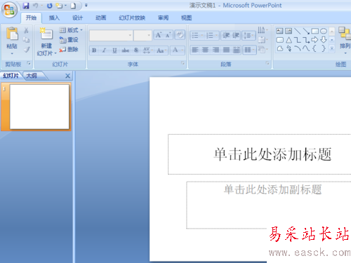Click the Copy icon in clipboard group
The width and height of the screenshot is (351, 263).
[26, 40]
